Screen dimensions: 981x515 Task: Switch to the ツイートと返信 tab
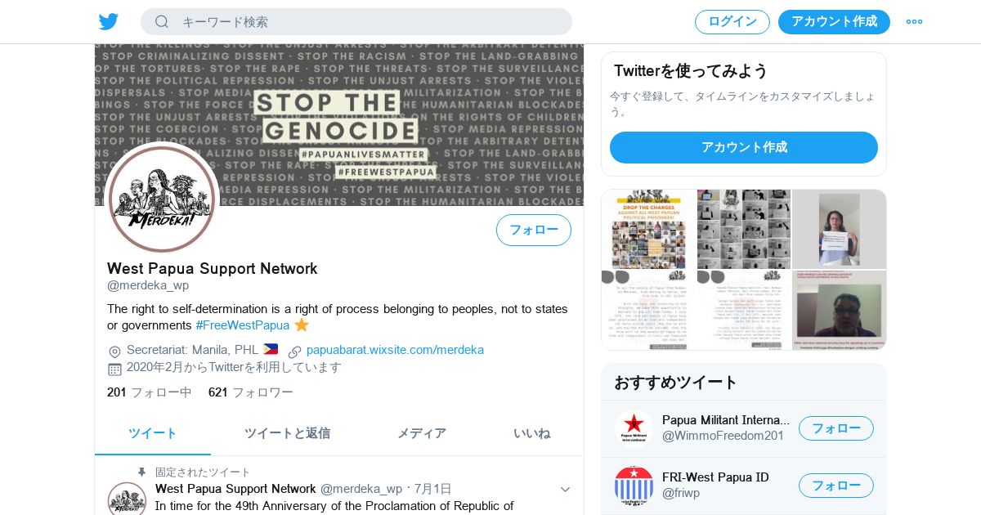[x=287, y=433]
